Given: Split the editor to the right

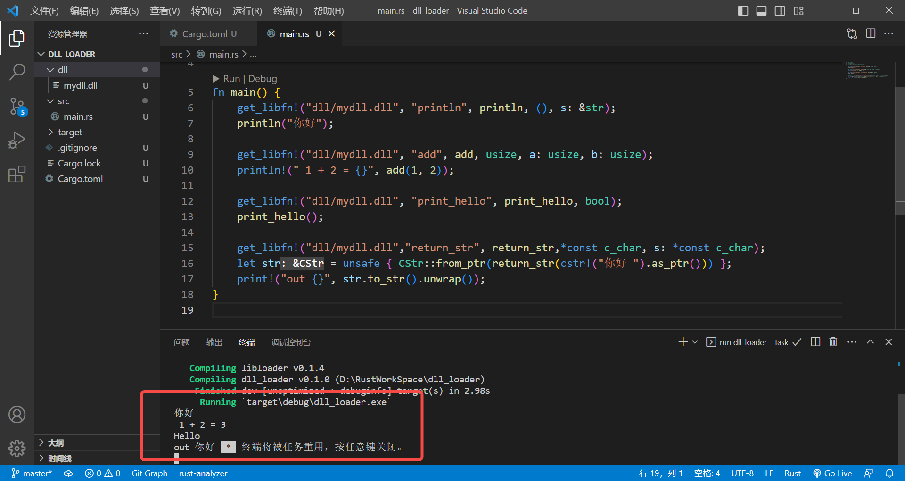Looking at the screenshot, I should click(x=871, y=33).
